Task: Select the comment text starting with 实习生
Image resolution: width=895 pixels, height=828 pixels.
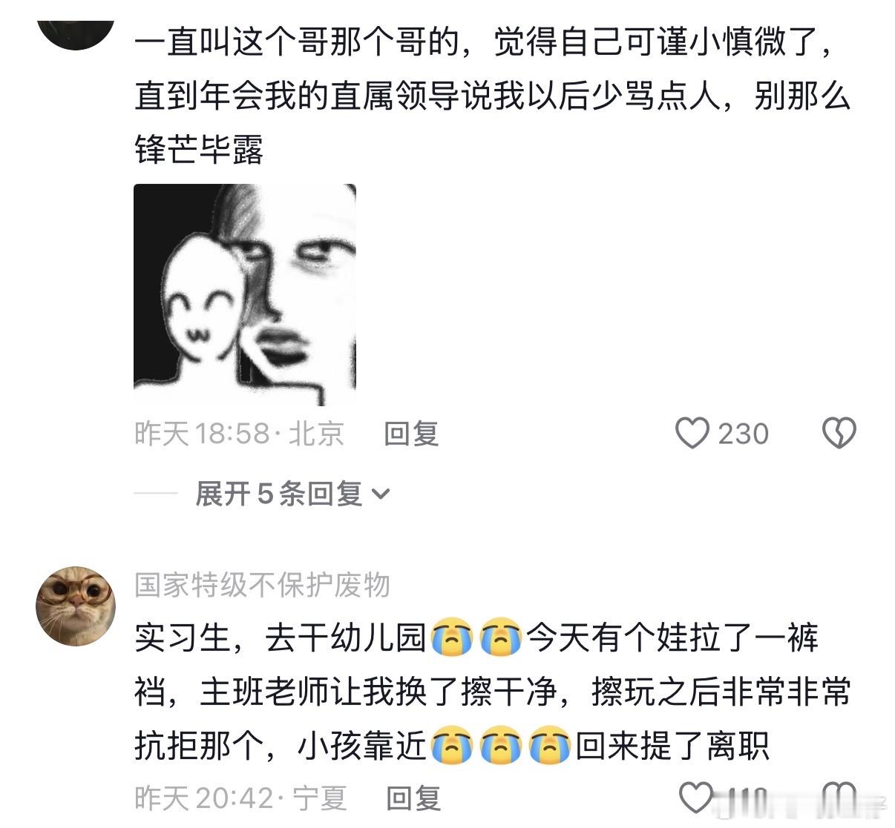Action: point(492,692)
